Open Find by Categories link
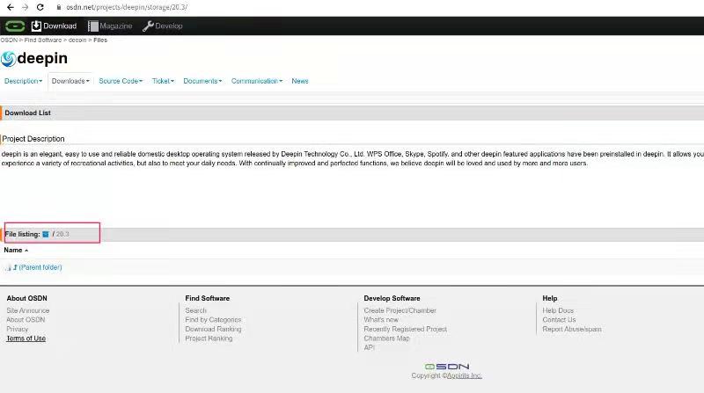Viewport: 704px width, 393px height. pyautogui.click(x=213, y=320)
